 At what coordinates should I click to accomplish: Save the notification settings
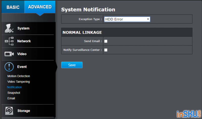[72, 65]
